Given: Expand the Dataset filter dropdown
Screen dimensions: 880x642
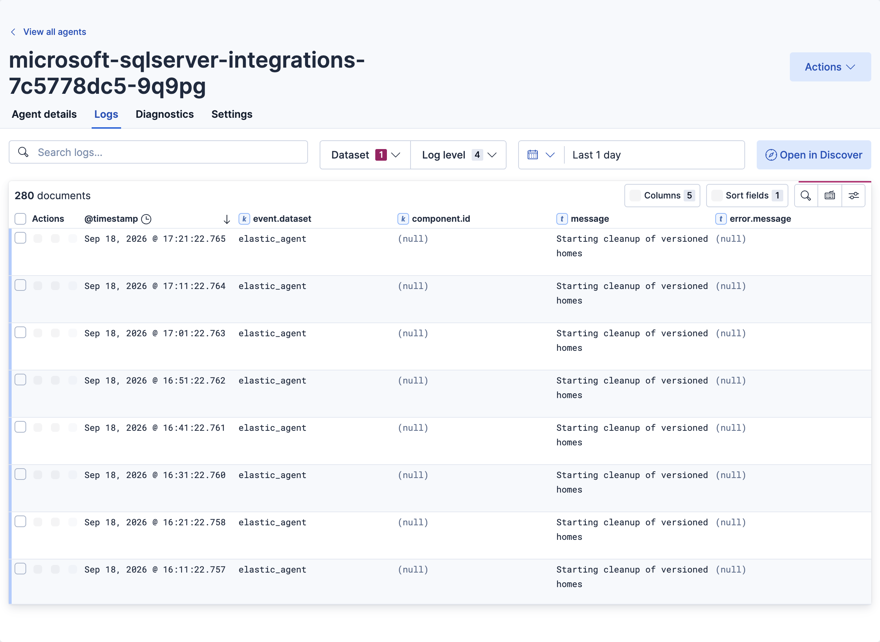Looking at the screenshot, I should point(365,155).
